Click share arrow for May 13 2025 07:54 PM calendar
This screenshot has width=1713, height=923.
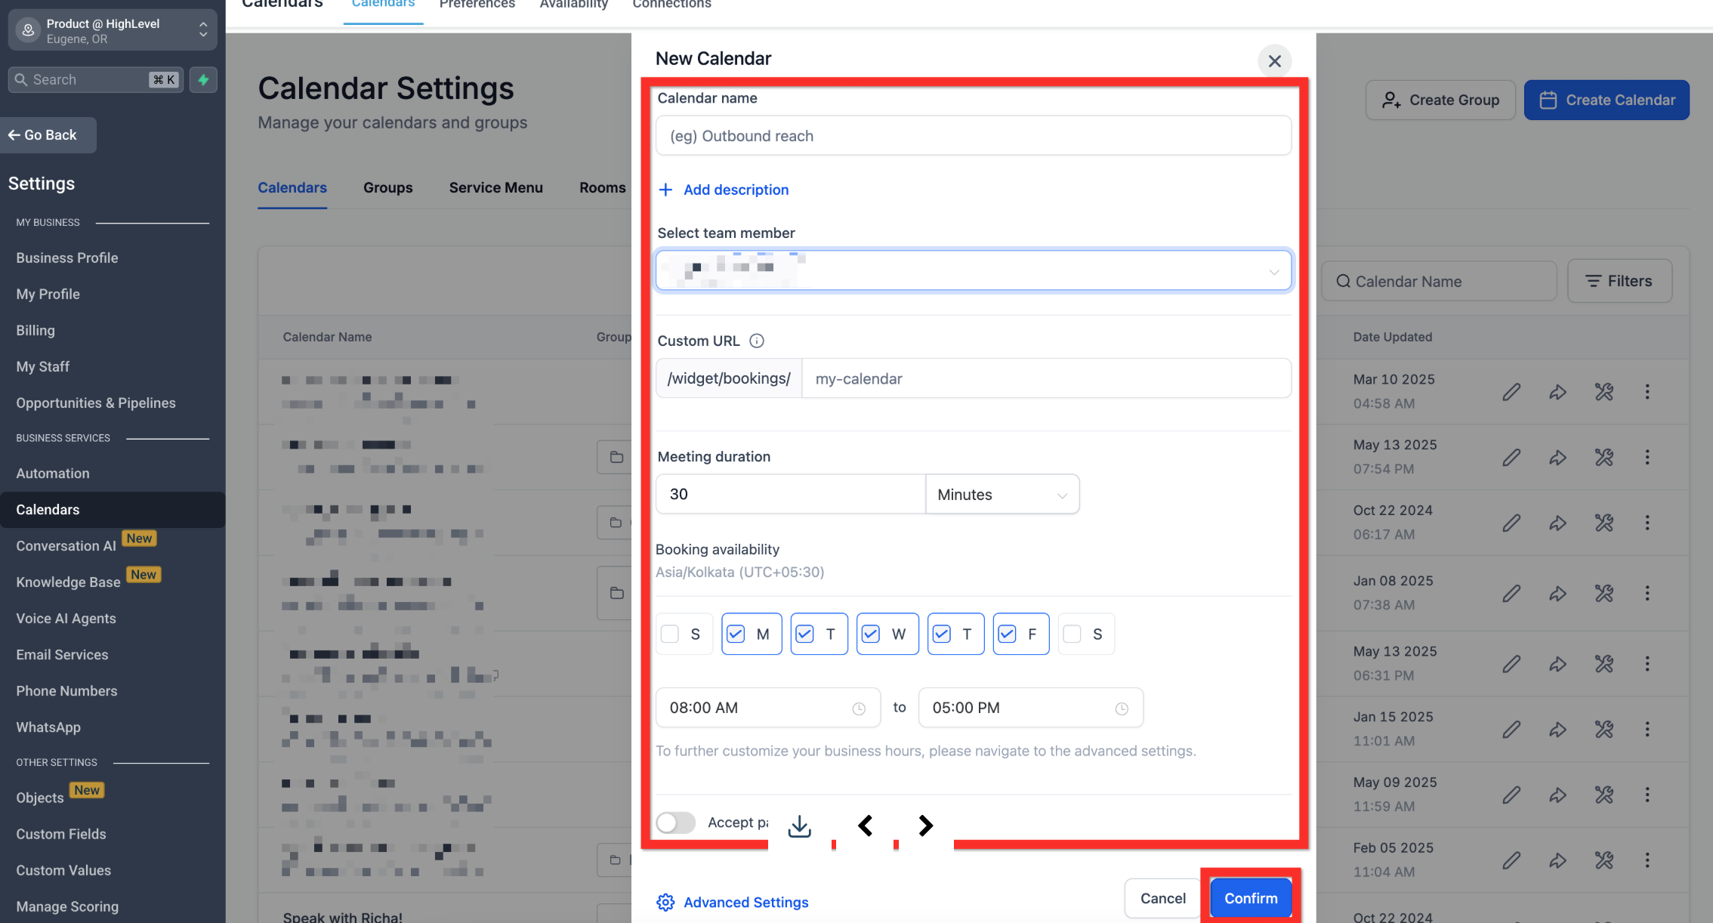click(1557, 457)
